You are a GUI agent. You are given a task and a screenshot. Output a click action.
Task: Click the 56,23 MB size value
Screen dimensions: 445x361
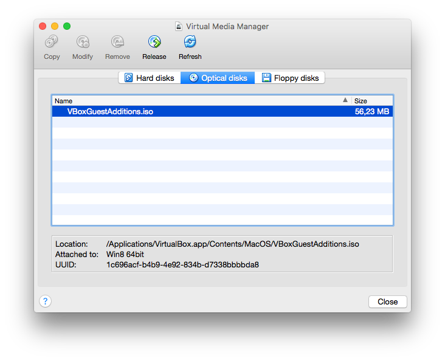click(372, 112)
